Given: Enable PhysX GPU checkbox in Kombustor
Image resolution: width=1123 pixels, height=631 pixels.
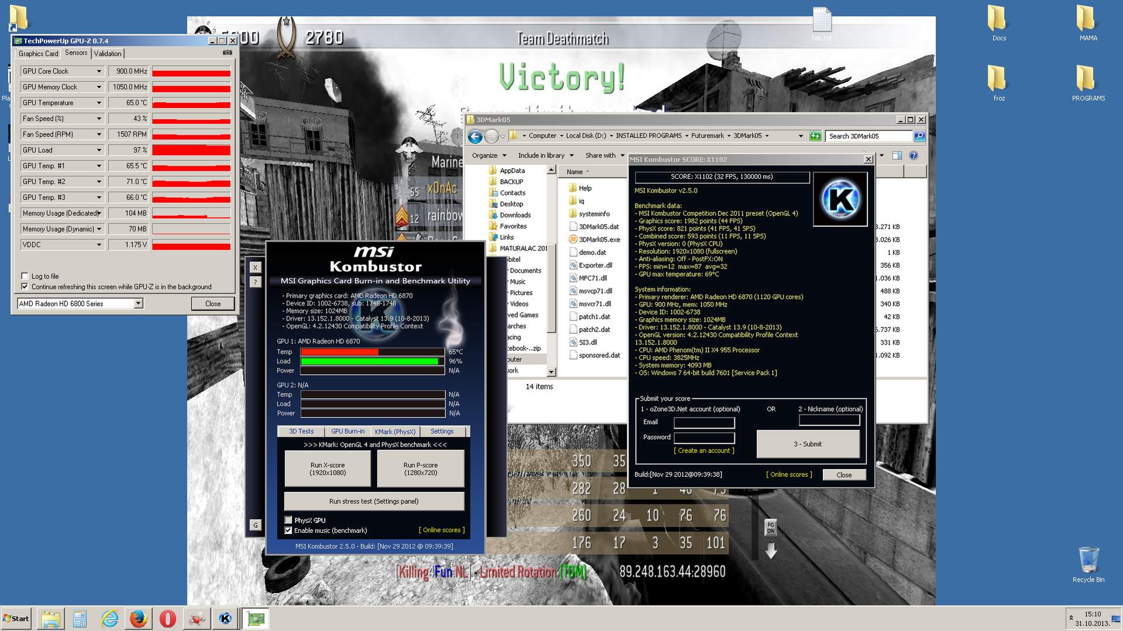Looking at the screenshot, I should pyautogui.click(x=288, y=520).
